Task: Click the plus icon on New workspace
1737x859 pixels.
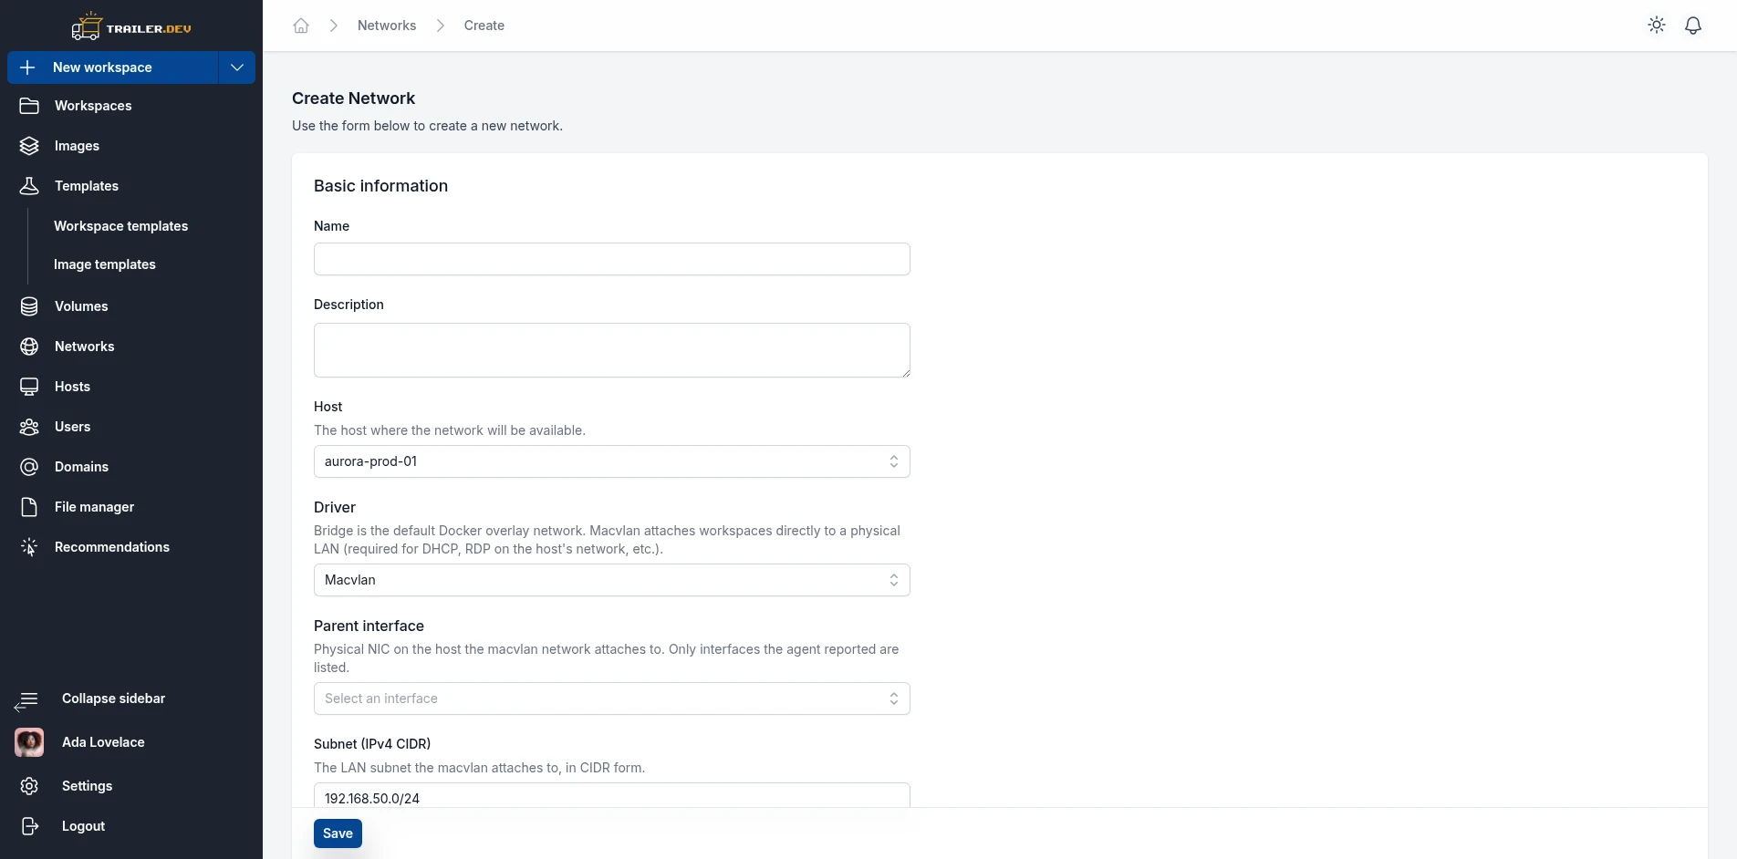Action: pos(27,67)
